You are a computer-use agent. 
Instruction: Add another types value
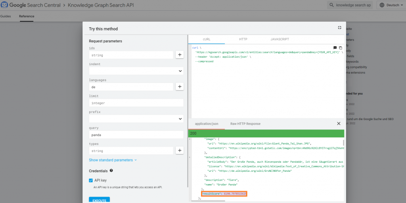[180, 150]
